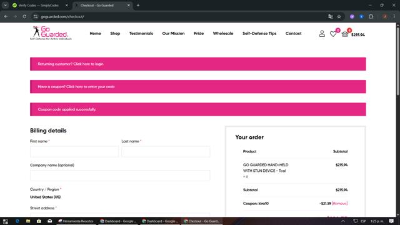This screenshot has width=400, height=225.
Task: Open the wishlist heart icon
Action: (x=333, y=34)
